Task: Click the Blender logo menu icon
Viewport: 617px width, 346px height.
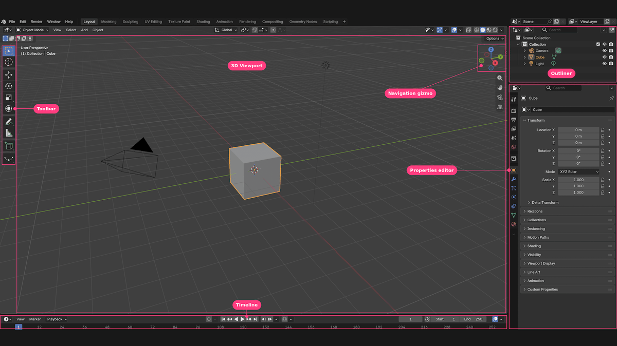Action: [x=4, y=22]
